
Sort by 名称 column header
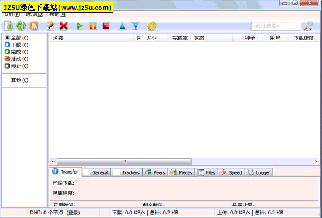(x=91, y=38)
